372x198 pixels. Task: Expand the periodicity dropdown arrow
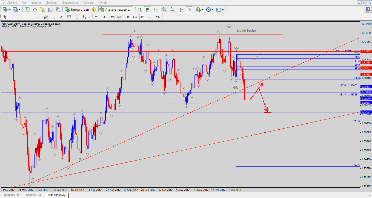(213, 10)
